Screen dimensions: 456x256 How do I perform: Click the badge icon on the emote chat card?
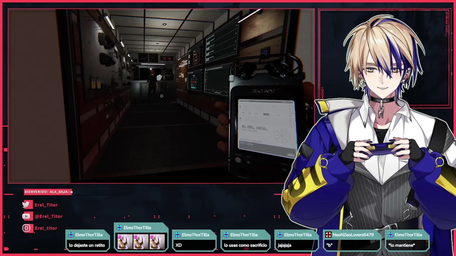[x=119, y=228]
